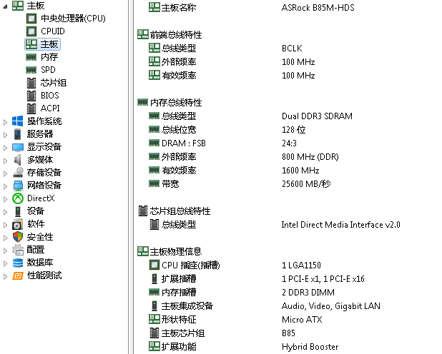Click the DirectX Xbox logo icon
The width and height of the screenshot is (442, 354).
(x=18, y=198)
